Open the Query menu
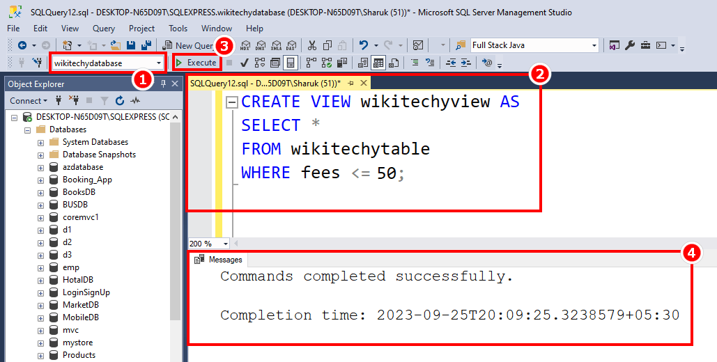This screenshot has height=362, width=717. pos(104,29)
